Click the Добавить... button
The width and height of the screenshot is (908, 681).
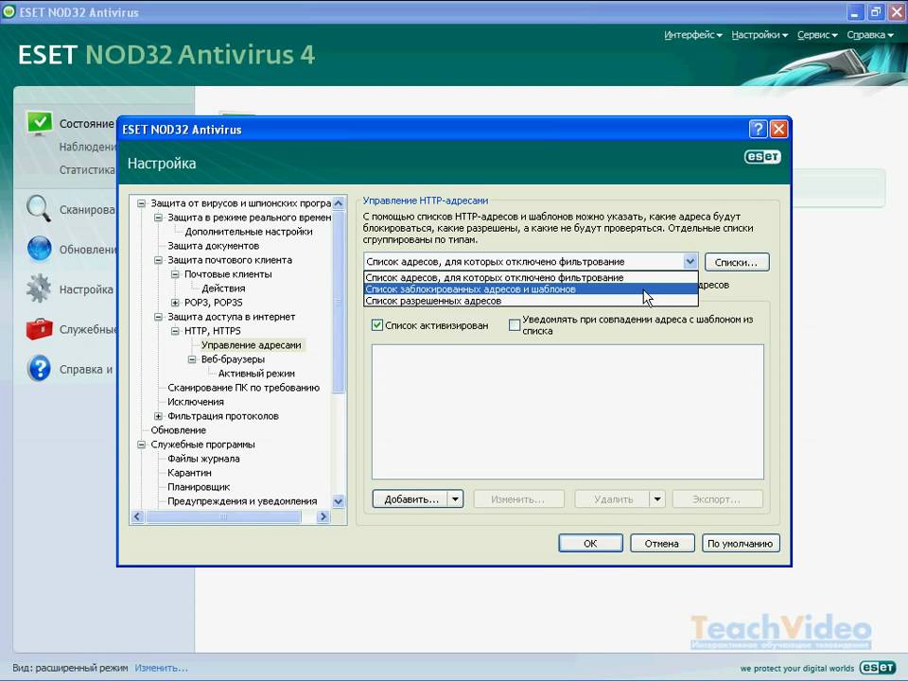point(410,498)
